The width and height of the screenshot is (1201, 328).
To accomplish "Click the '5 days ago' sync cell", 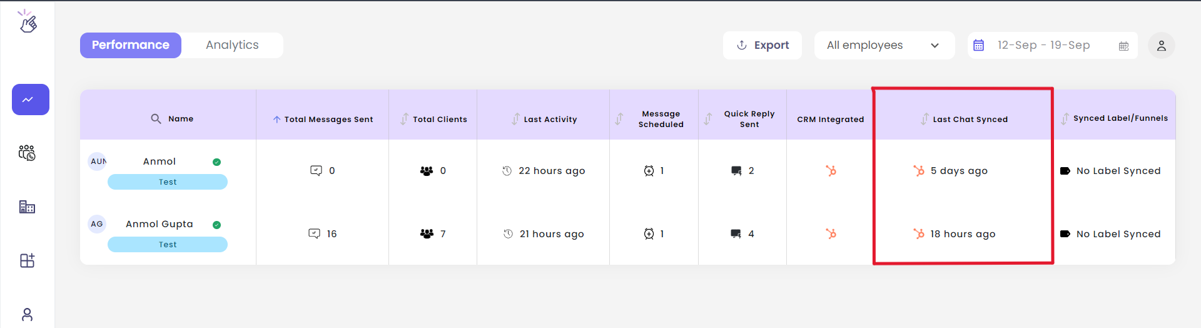I will [958, 171].
